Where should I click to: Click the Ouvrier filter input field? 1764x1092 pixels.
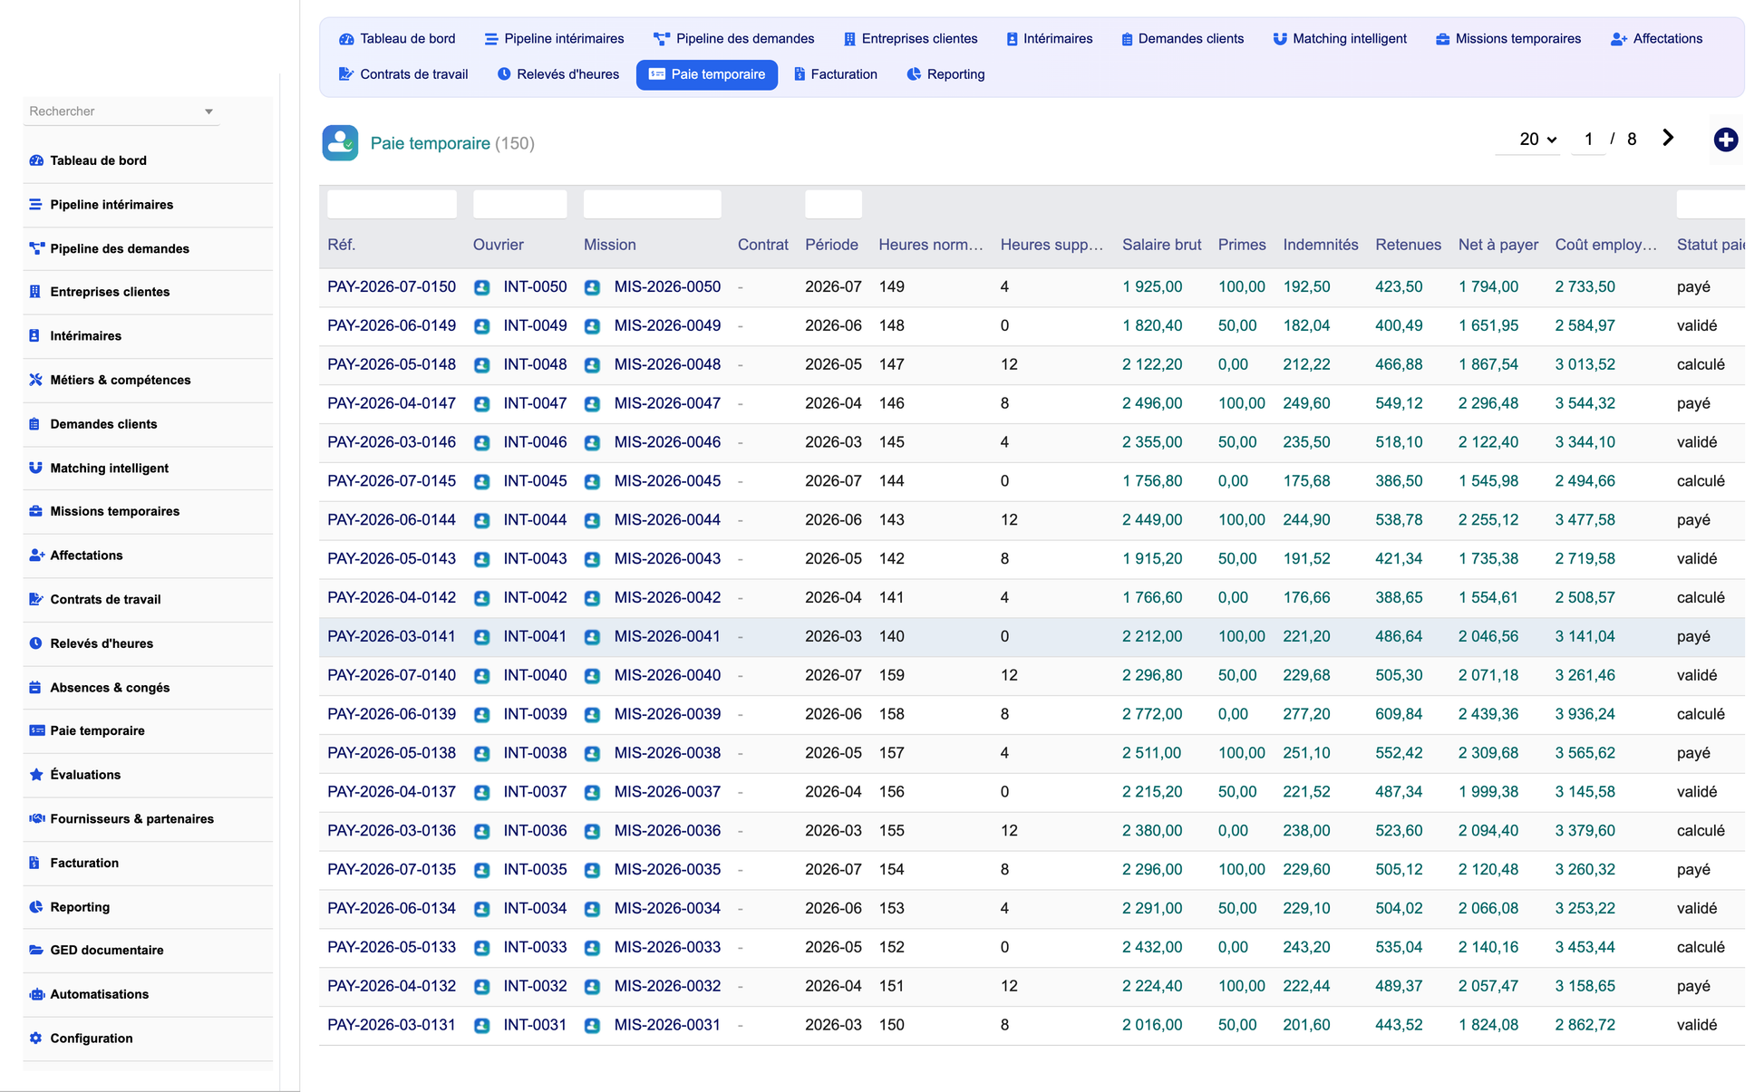pyautogui.click(x=520, y=205)
